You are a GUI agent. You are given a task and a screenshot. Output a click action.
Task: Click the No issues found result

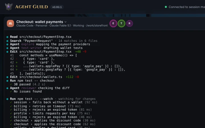click(x=26, y=91)
